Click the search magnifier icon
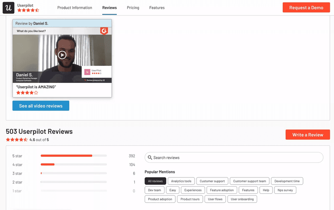Screen dimensions: 334x210 coord(150,157)
